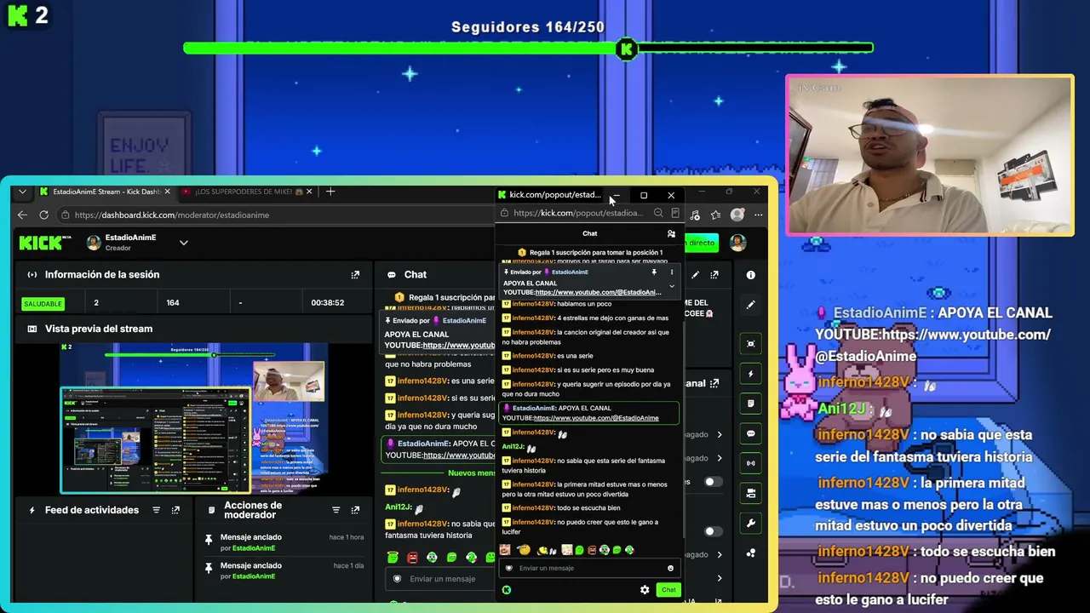Open the profile avatar in dashboard header
The width and height of the screenshot is (1090, 613).
tap(737, 243)
